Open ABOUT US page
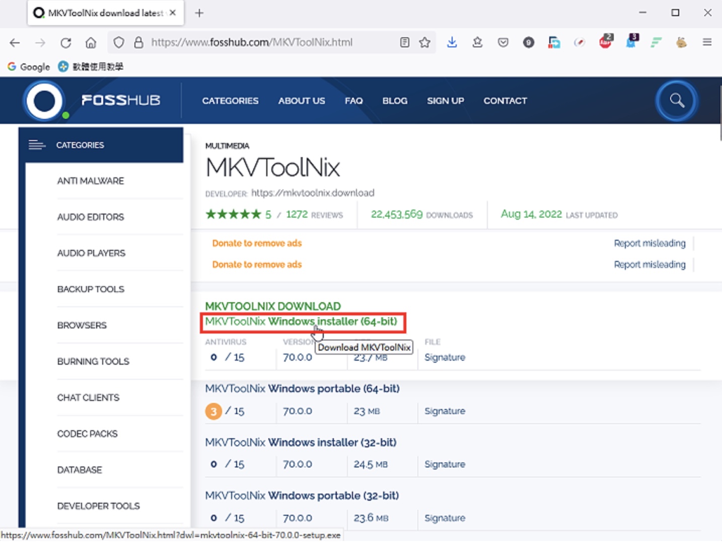 point(302,101)
